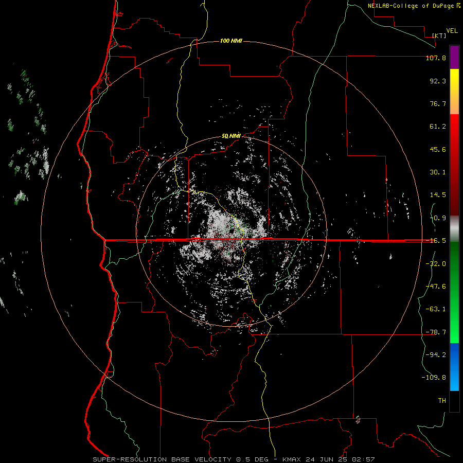463x463 pixels.
Task: Click the green color bar segment
Action: (454, 292)
